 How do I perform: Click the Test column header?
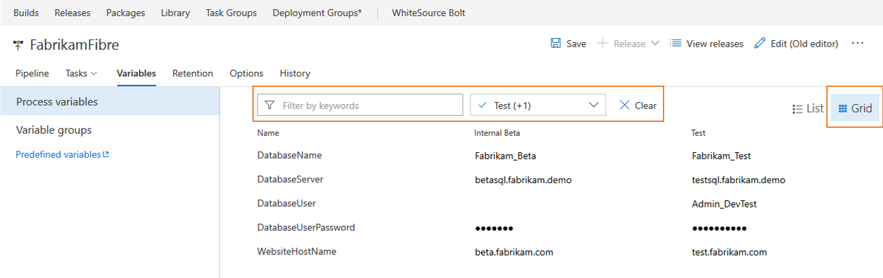pos(698,132)
